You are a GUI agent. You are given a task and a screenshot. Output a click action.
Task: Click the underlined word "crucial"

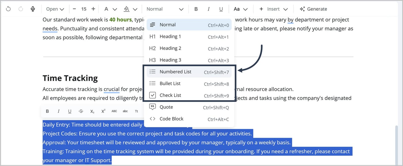[112, 89]
